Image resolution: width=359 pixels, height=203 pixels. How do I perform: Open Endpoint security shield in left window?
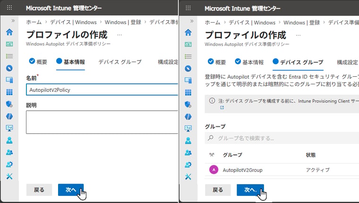[9, 104]
